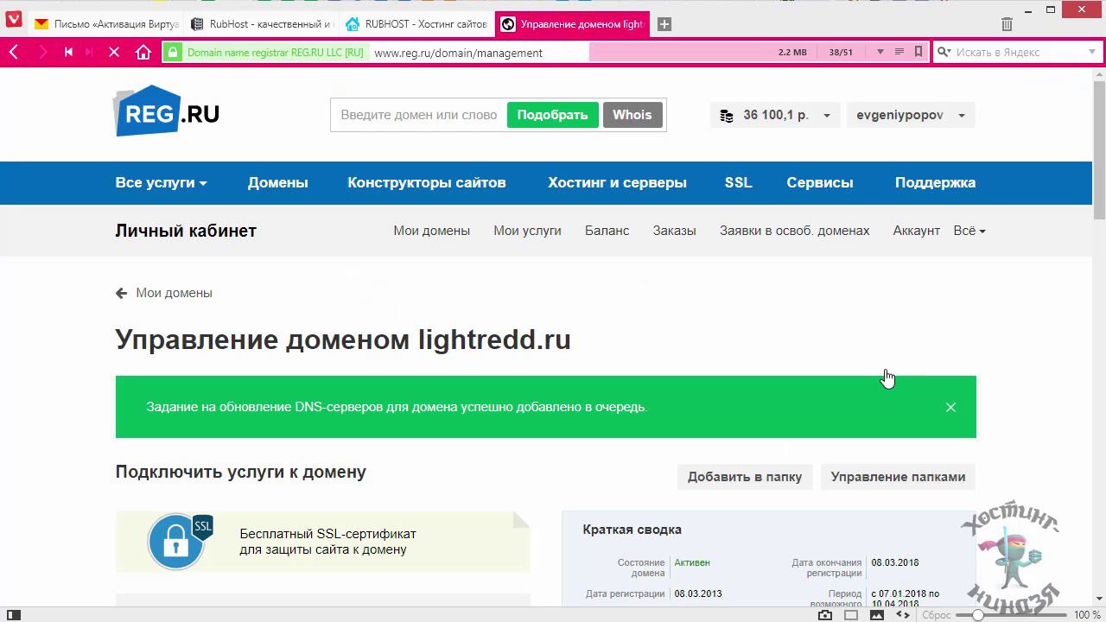
Task: Open the balance coins icon
Action: click(x=727, y=116)
